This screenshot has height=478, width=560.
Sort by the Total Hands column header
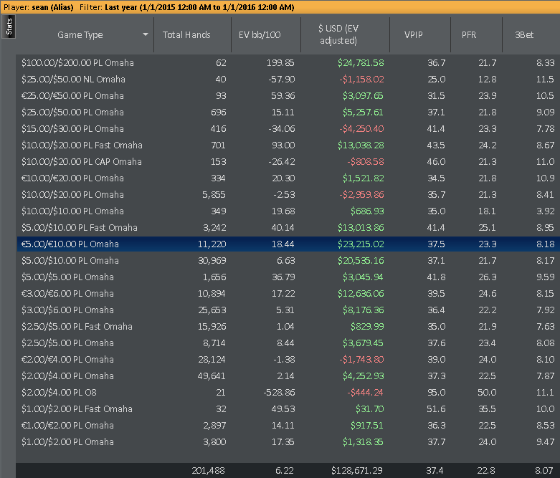186,34
